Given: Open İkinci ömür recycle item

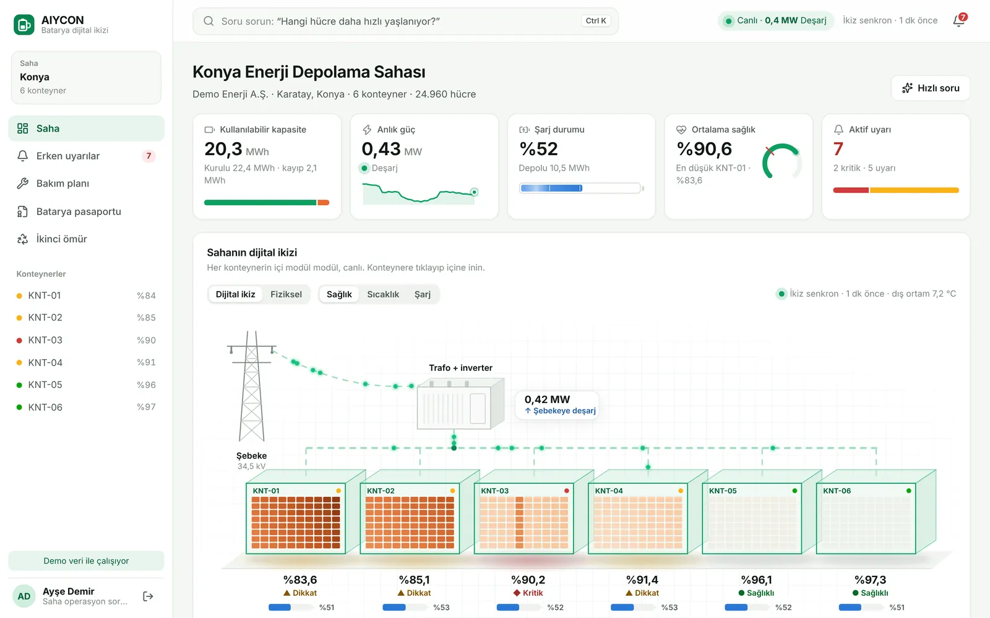Looking at the screenshot, I should tap(86, 239).
